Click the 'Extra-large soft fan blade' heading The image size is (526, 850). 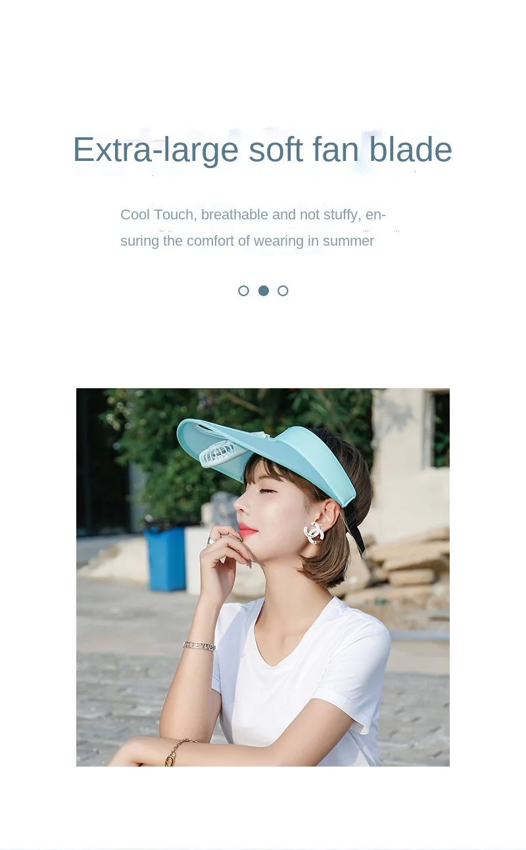(262, 150)
